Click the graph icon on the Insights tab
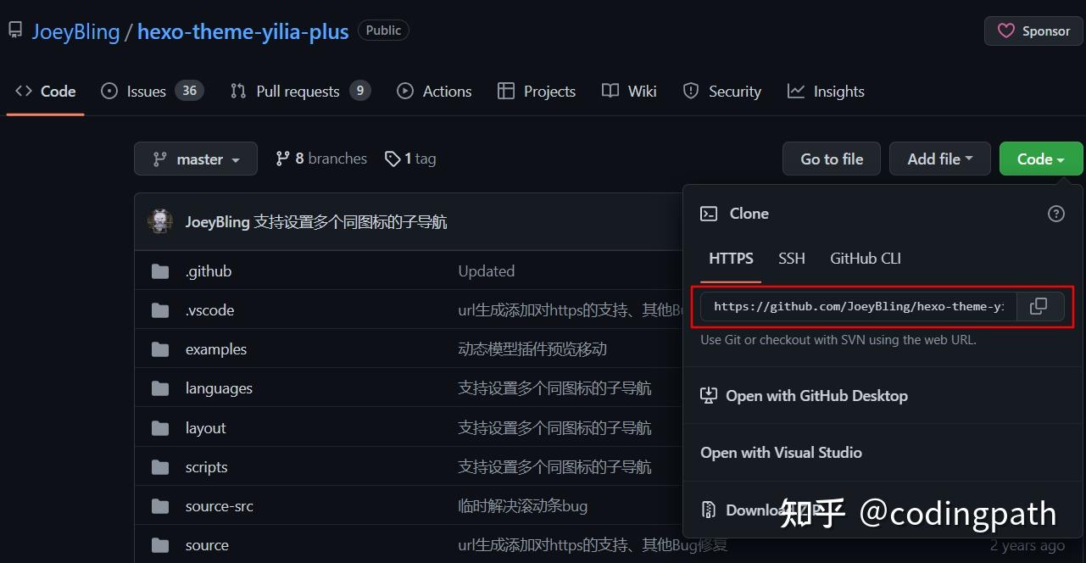Image resolution: width=1086 pixels, height=563 pixels. 795,91
